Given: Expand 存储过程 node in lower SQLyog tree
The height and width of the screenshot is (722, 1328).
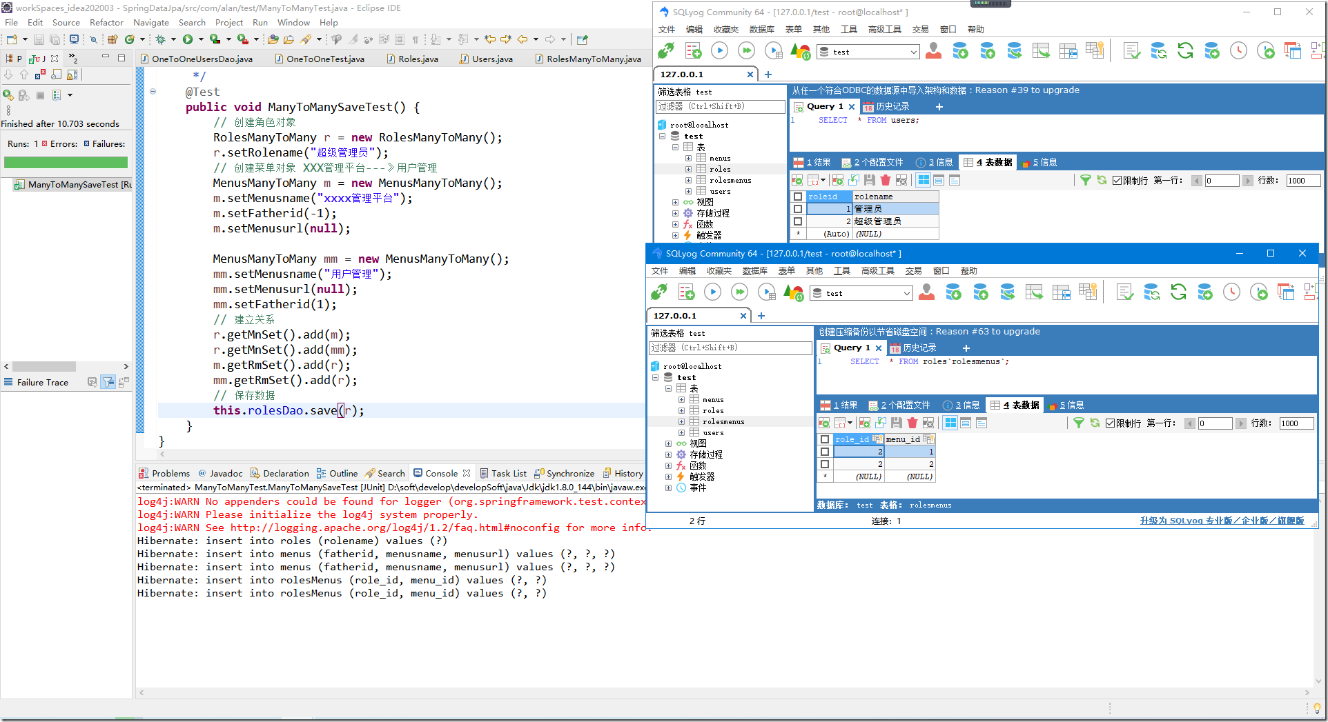Looking at the screenshot, I should coord(668,454).
